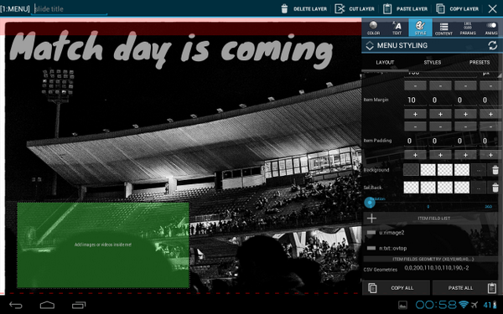This screenshot has height=314, width=503.
Task: Pick the fourth Sel.Back color swatch
Action: pyautogui.click(x=462, y=188)
